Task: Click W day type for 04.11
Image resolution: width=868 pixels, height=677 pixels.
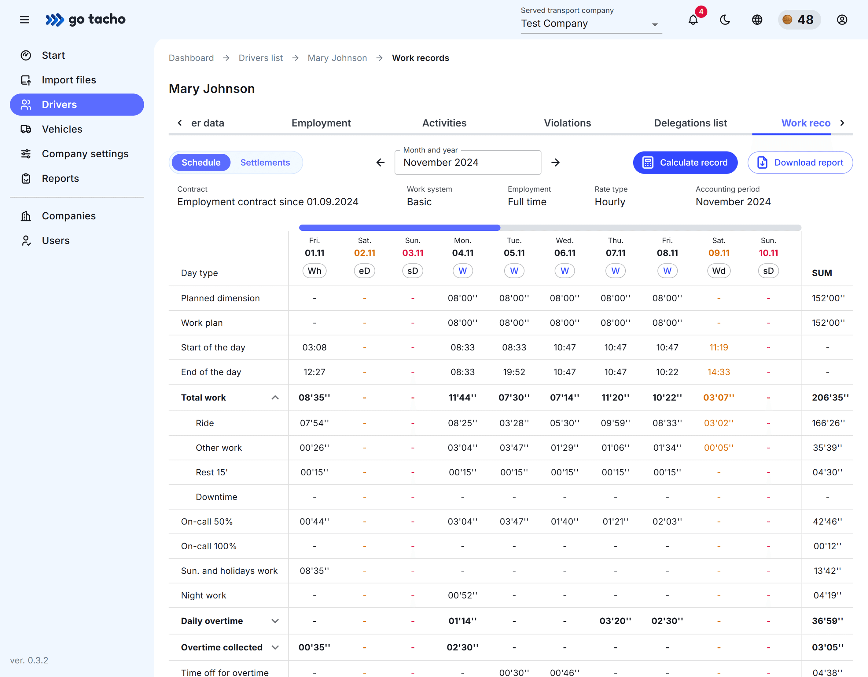Action: point(463,271)
